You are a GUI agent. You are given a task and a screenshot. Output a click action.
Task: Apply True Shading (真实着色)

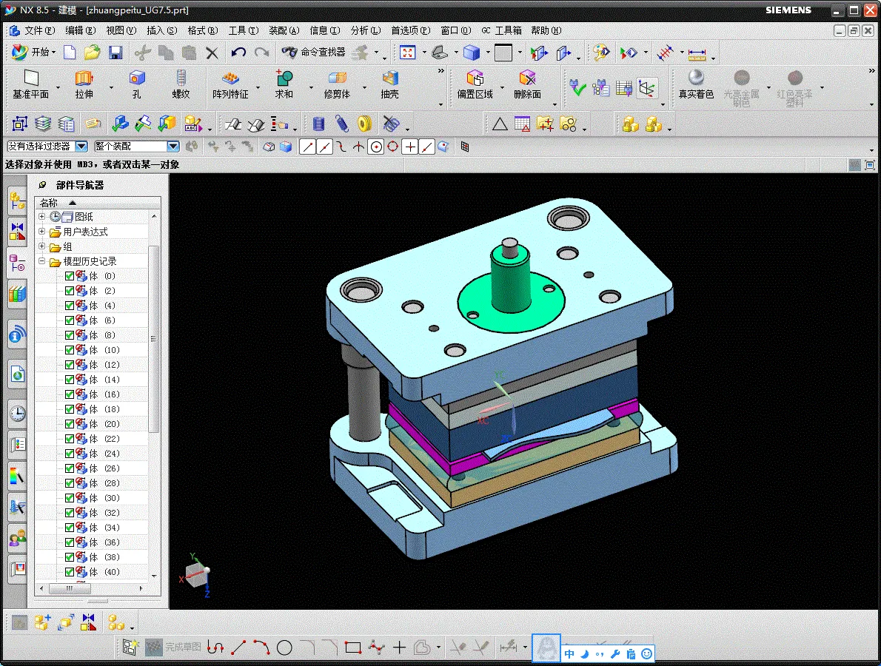(x=696, y=84)
